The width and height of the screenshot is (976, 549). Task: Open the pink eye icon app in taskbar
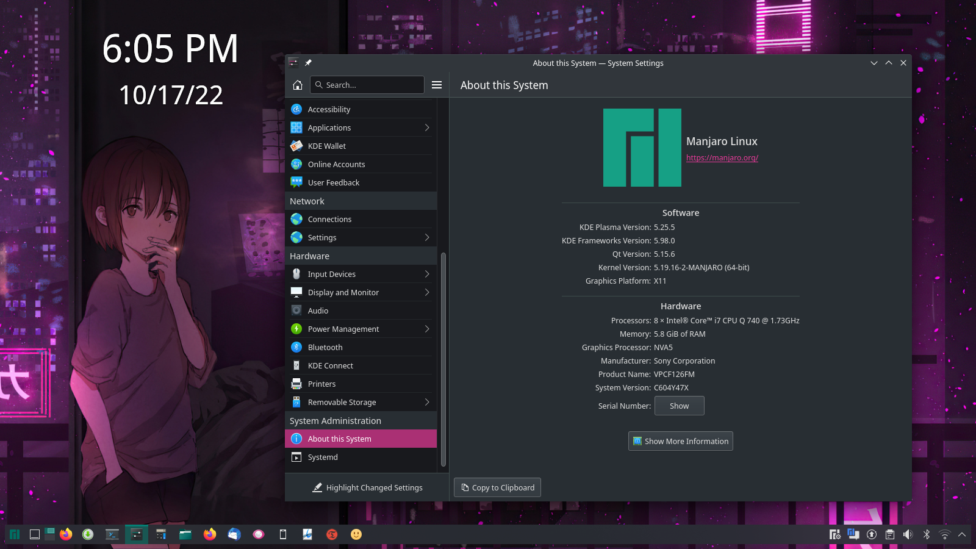coord(259,534)
